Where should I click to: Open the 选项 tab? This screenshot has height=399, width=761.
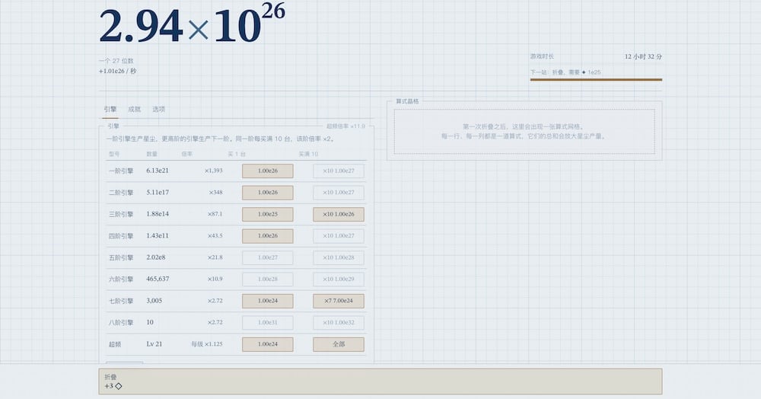click(159, 110)
